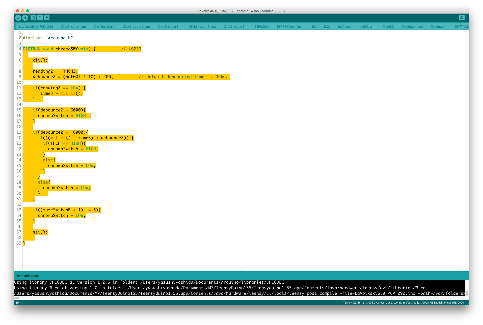The height and width of the screenshot is (325, 483).
Task: Open the Serial Monitor magnifier icon
Action: (x=462, y=18)
